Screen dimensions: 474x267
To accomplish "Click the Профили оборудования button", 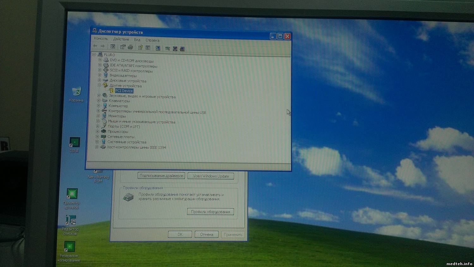I will [x=210, y=212].
